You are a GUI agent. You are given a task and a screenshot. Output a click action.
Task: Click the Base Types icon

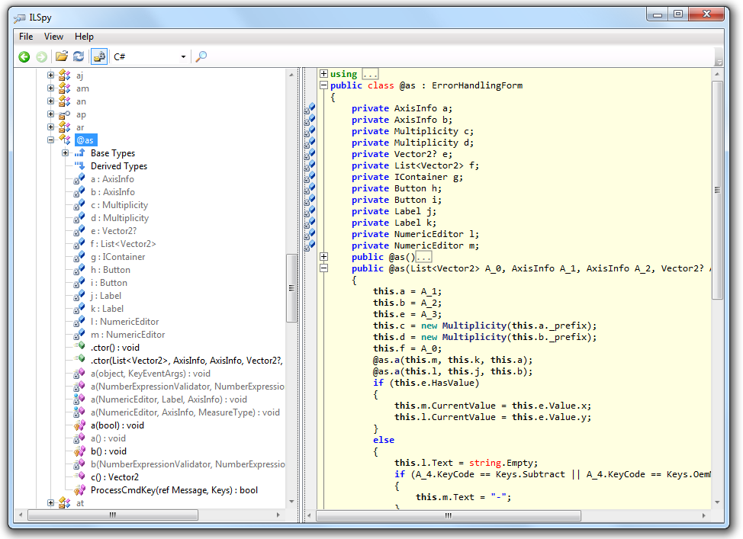pyautogui.click(x=79, y=153)
